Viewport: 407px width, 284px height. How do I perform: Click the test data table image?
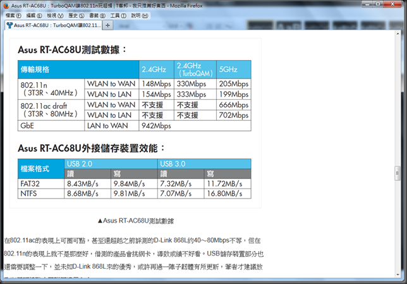(x=135, y=123)
